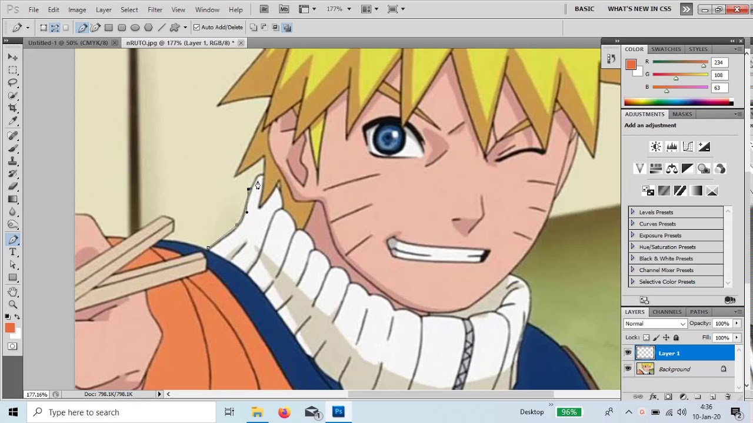
Task: Choose the Freeform Pen tool in options bar
Action: 95,28
